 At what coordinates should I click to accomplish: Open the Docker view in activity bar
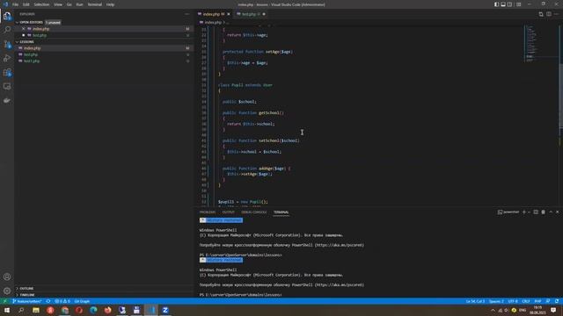(7, 101)
